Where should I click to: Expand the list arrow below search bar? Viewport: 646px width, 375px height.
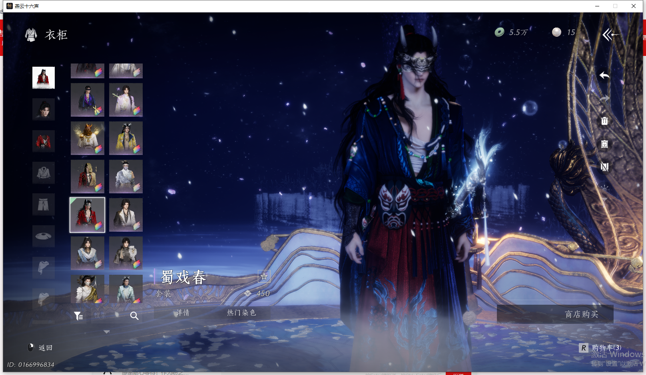click(106, 332)
